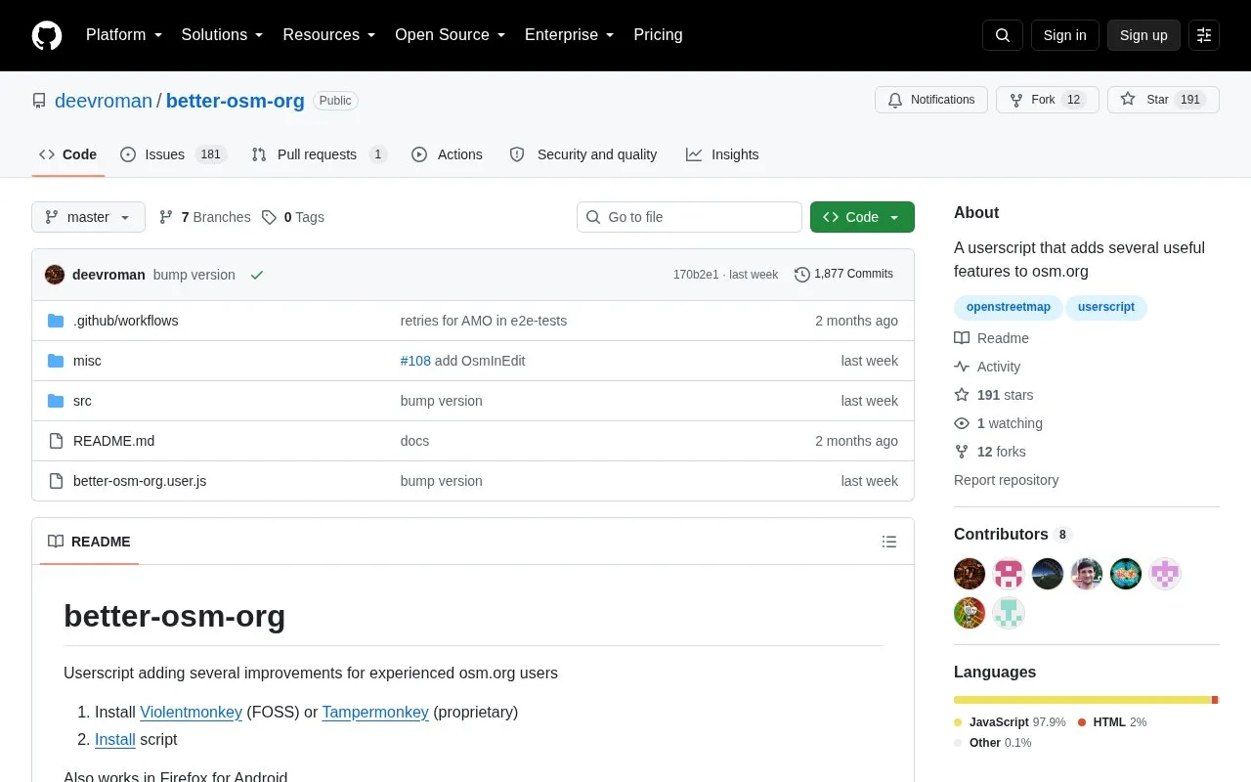Click the .github/workflows folder icon

[x=56, y=321]
